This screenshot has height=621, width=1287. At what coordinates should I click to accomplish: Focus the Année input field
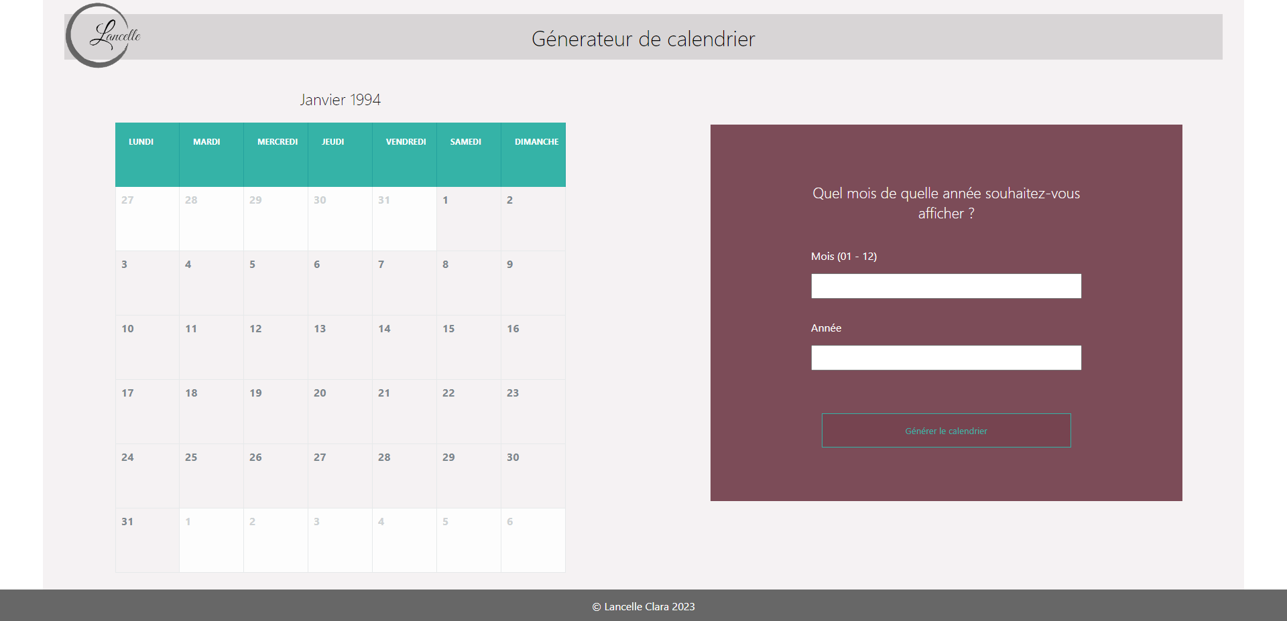coord(946,358)
